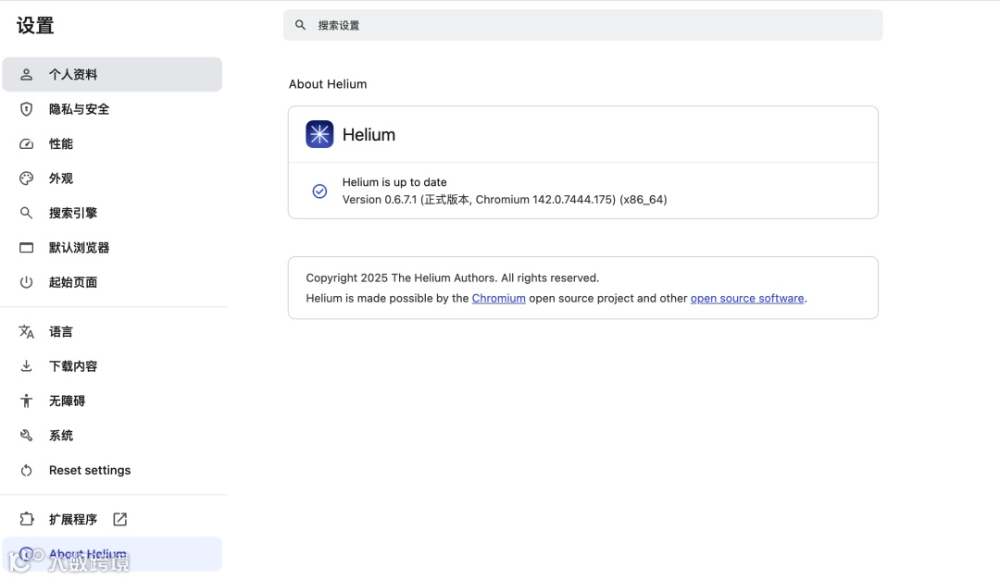Image resolution: width=1000 pixels, height=580 pixels.
Task: Click the browser window icon beside 默认浏览器
Action: pyautogui.click(x=26, y=247)
